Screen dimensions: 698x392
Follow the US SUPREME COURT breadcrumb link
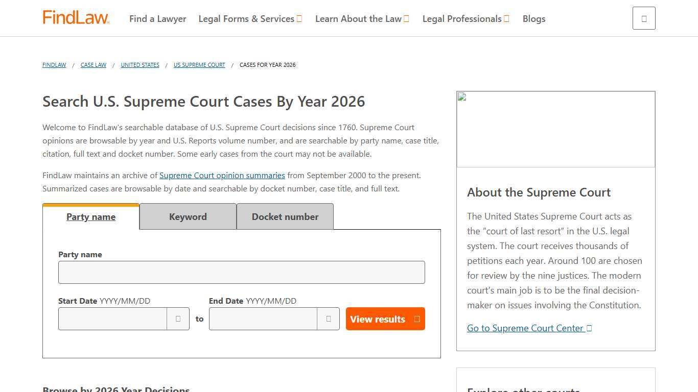199,65
